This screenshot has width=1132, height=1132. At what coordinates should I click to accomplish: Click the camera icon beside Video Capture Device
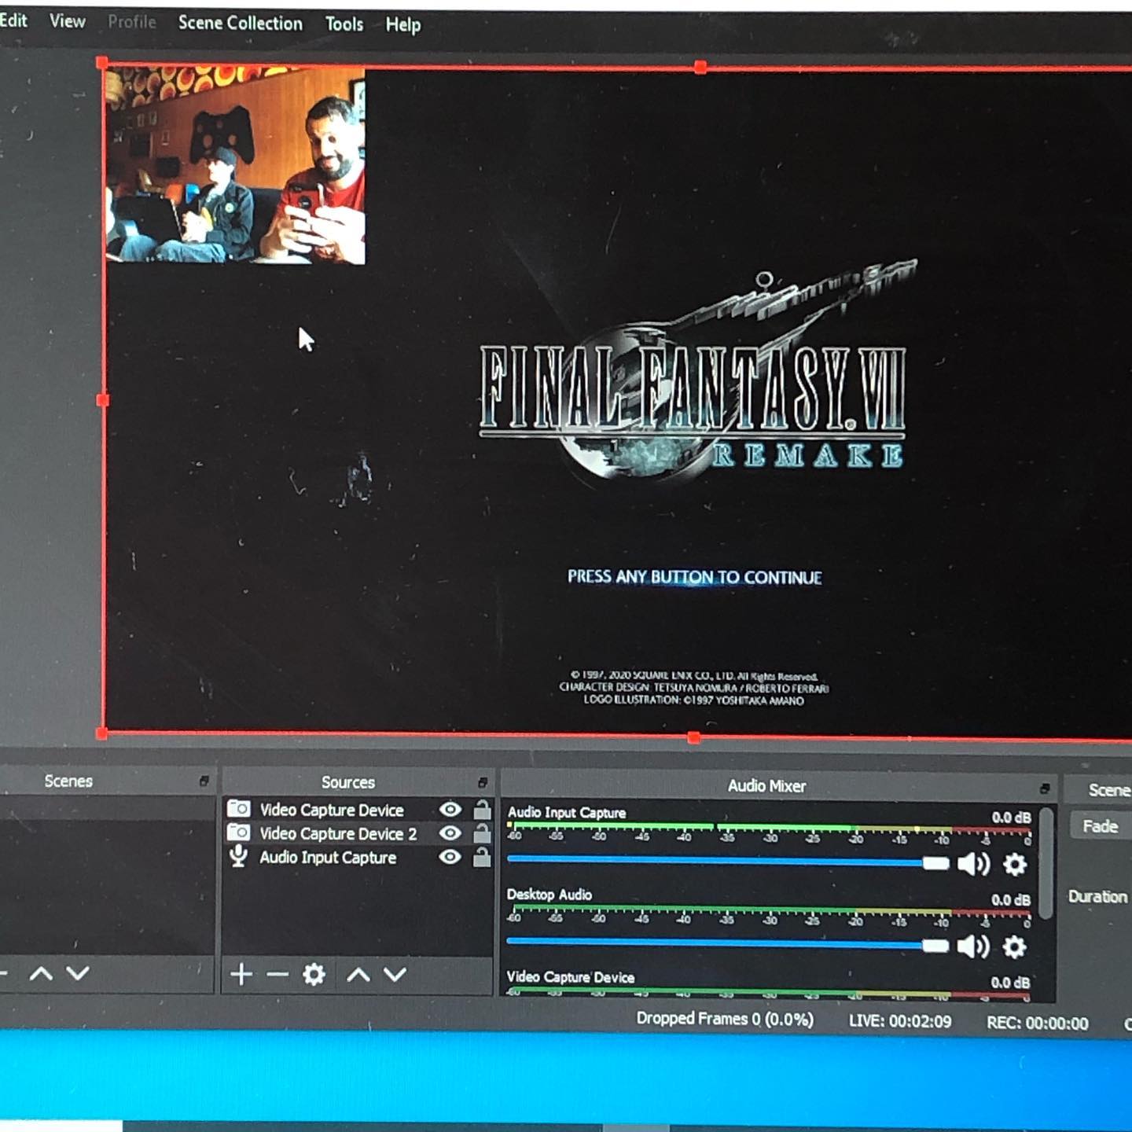click(238, 808)
